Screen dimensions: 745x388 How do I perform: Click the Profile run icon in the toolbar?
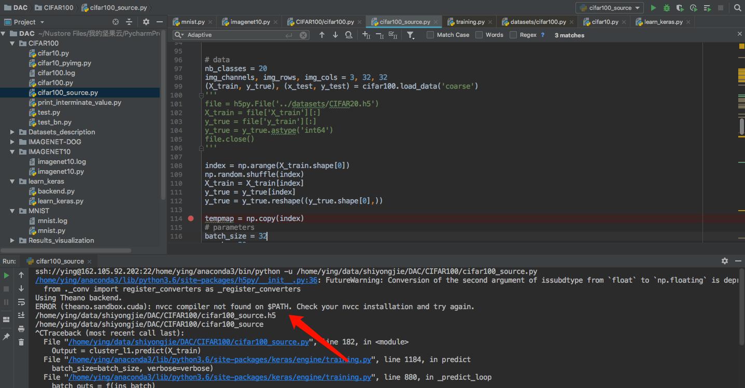(694, 8)
